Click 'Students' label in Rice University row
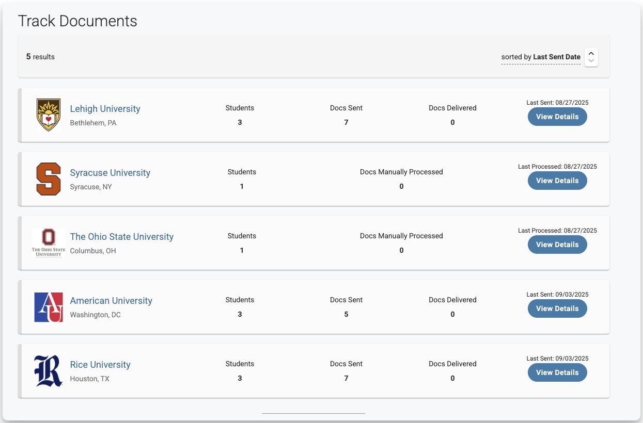Screen dimensions: 643x423 click(240, 364)
